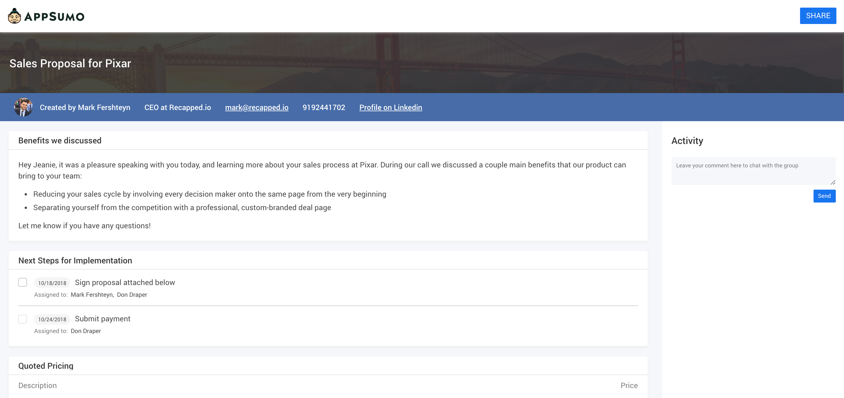
Task: Click the AppSumo logo
Action: [x=46, y=16]
